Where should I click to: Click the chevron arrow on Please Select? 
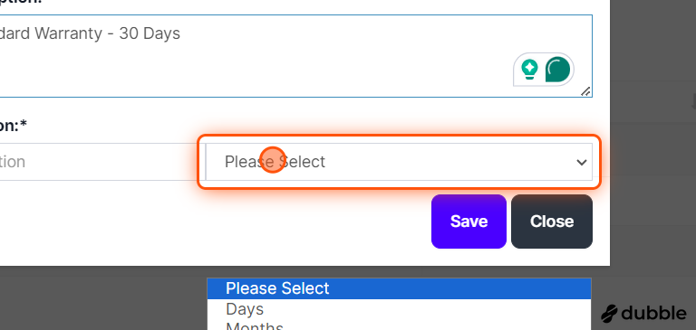tap(582, 162)
